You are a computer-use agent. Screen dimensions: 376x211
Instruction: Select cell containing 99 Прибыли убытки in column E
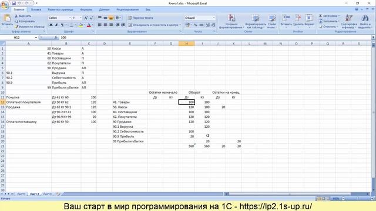(130, 141)
